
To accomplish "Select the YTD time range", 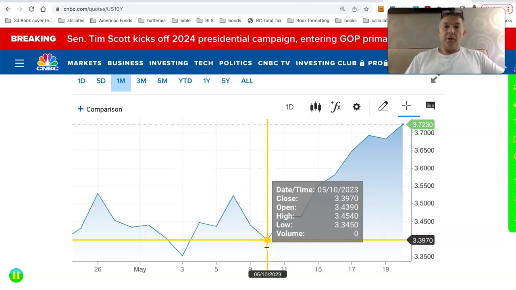I will point(185,81).
